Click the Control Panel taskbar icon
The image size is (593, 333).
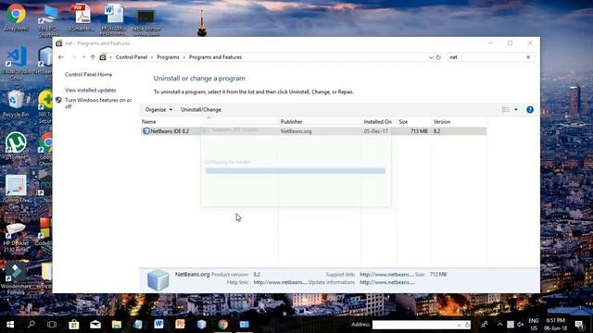click(x=245, y=325)
